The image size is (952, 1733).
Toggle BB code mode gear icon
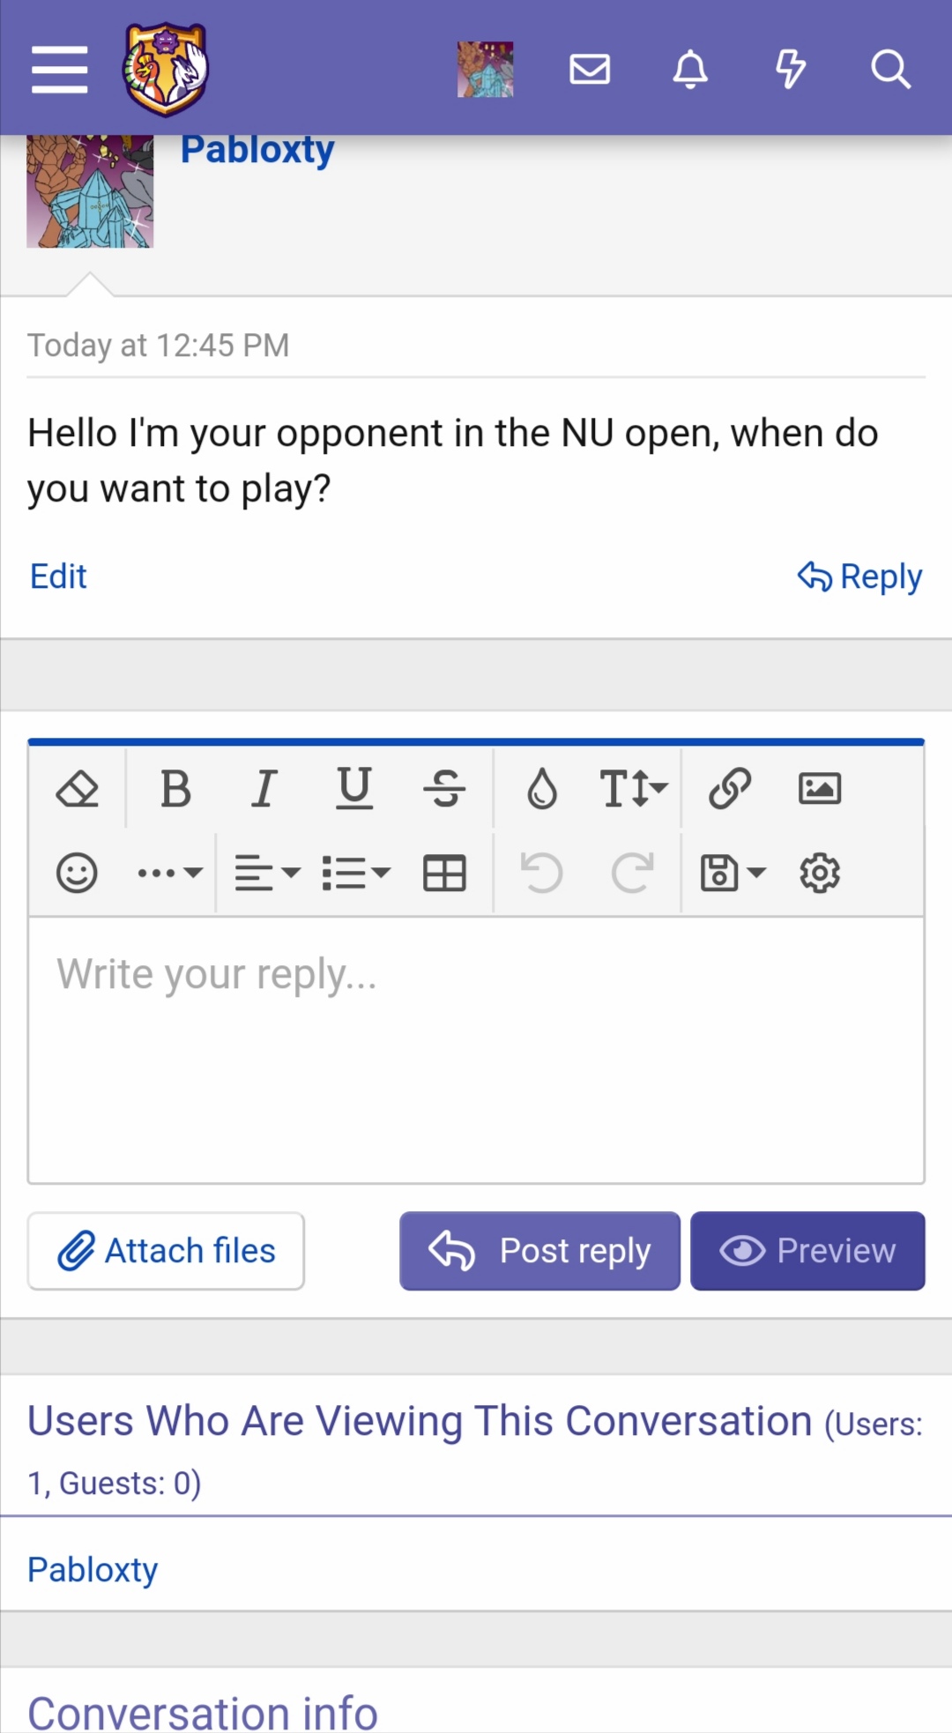click(820, 874)
